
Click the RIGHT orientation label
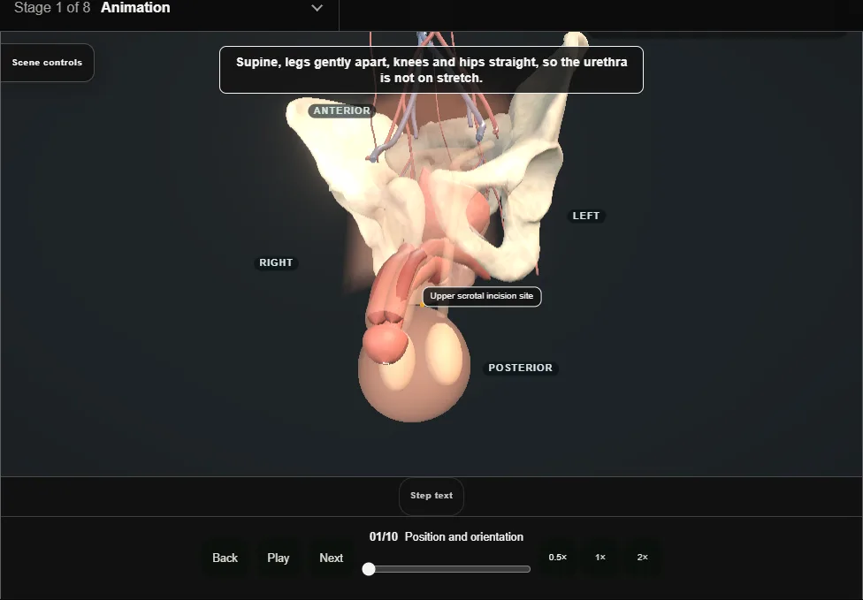click(x=276, y=262)
